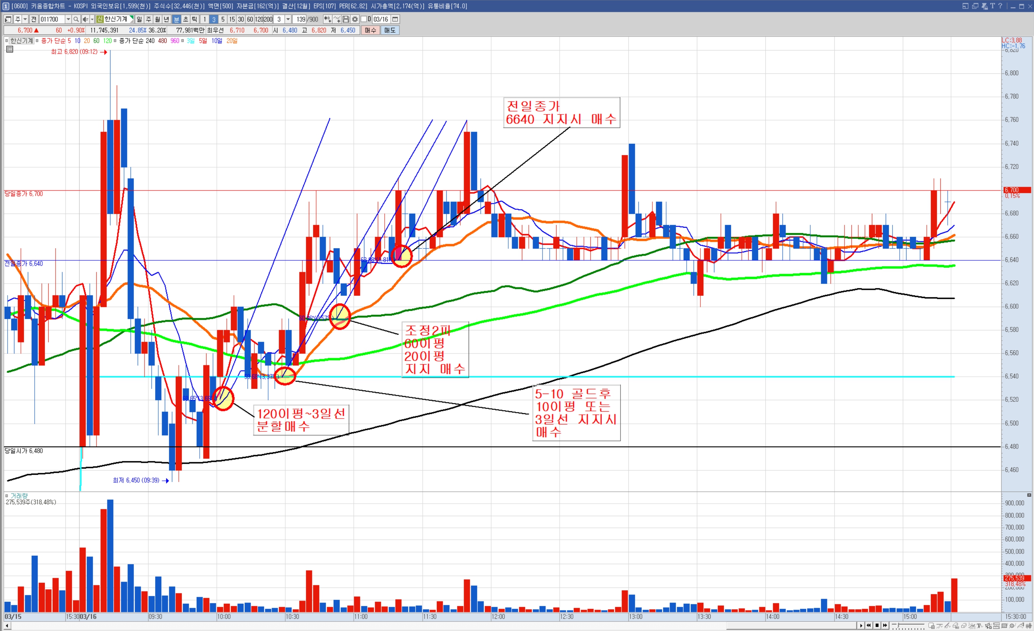Screen dimensions: 1034x631
Task: Open the minute interval 3 dropdown
Action: click(288, 19)
